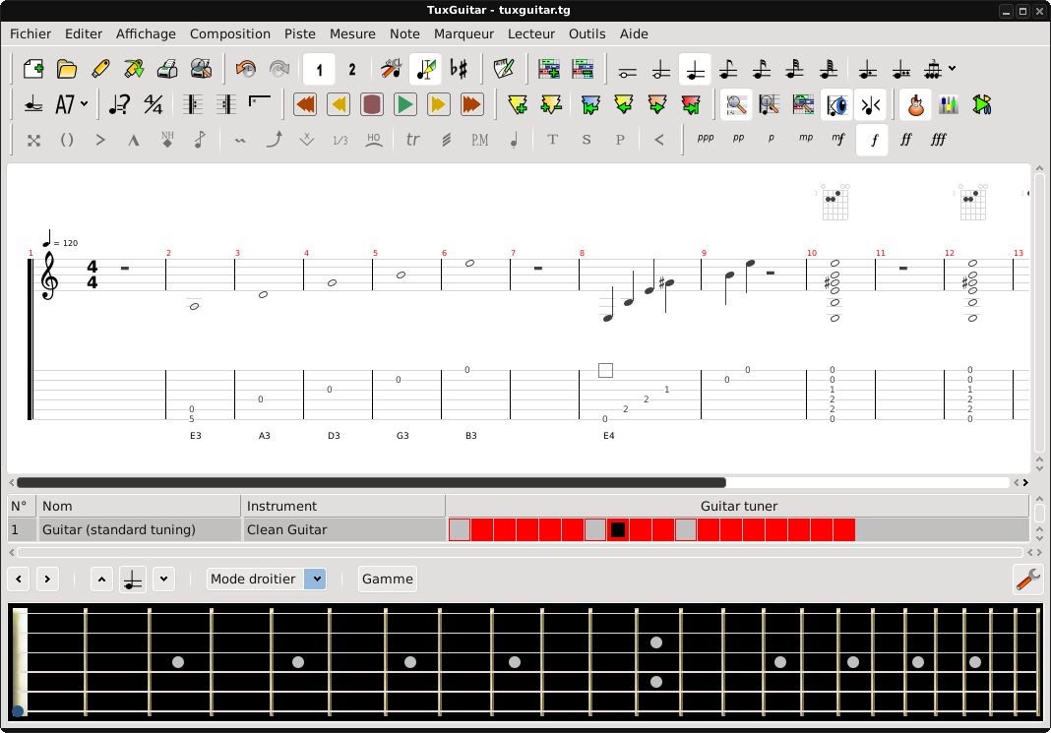
Task: Select voice 2 toggle
Action: [352, 70]
